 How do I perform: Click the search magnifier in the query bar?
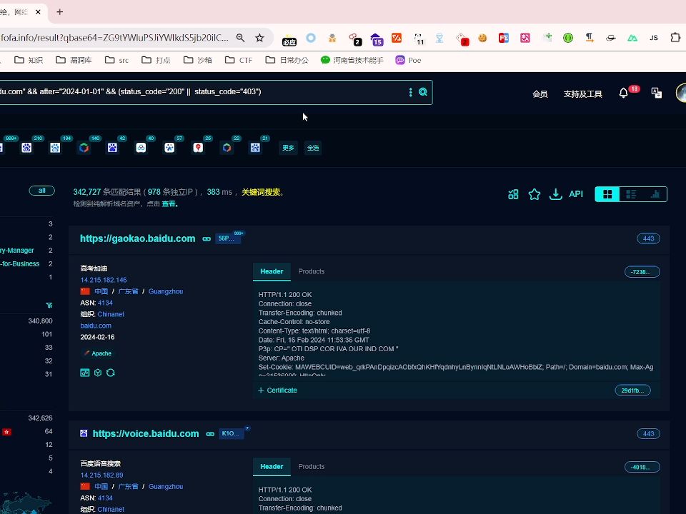[422, 92]
